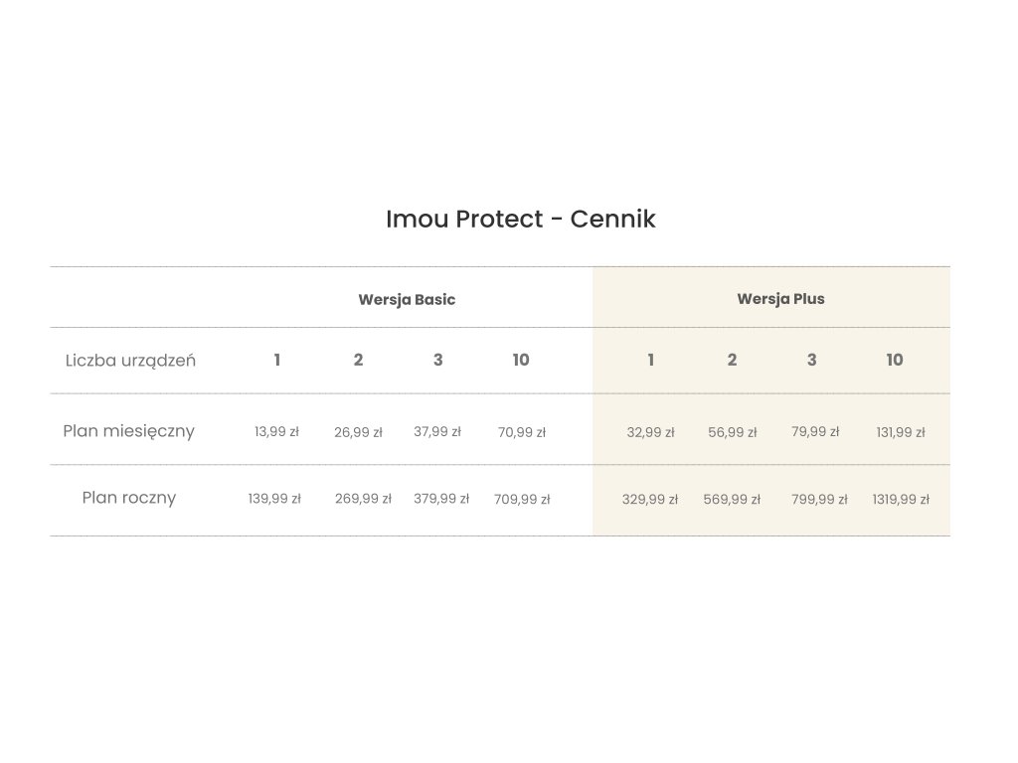
Task: Click the 1319,99 zł yearly price
Action: point(901,500)
